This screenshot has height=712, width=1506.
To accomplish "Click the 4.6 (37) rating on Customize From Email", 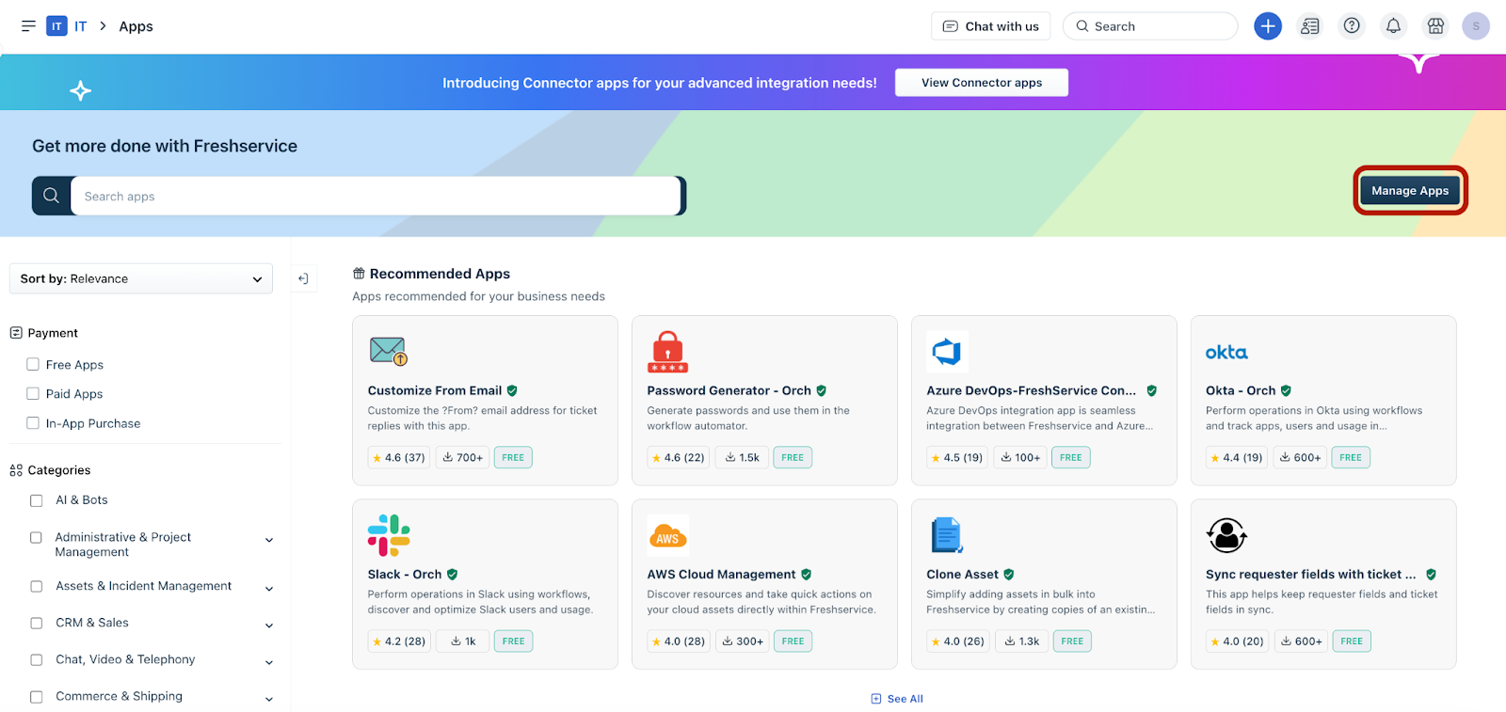I will (399, 458).
